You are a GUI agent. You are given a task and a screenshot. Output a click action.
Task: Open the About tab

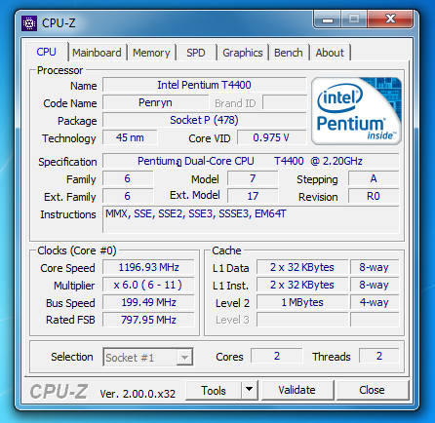tap(330, 53)
